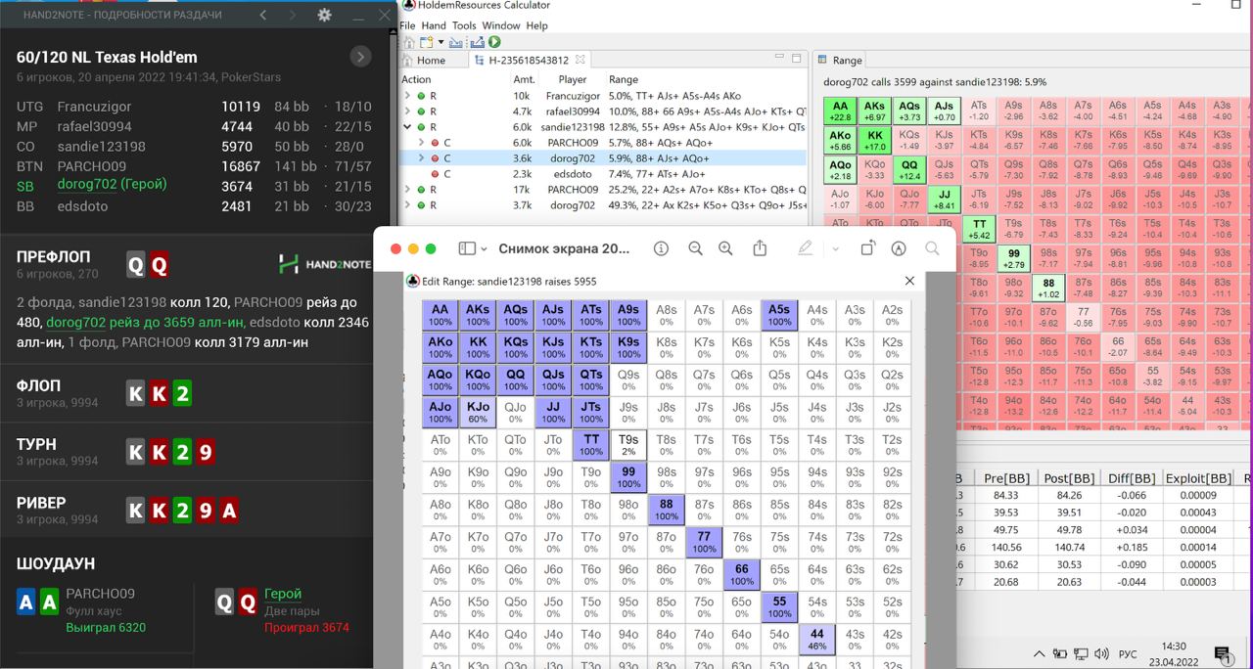Open the Tools menu
Screen dimensions: 1253x669
(464, 25)
